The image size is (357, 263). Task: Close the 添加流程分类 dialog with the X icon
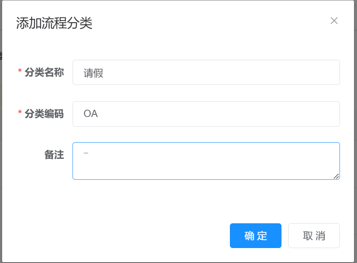[x=334, y=21]
